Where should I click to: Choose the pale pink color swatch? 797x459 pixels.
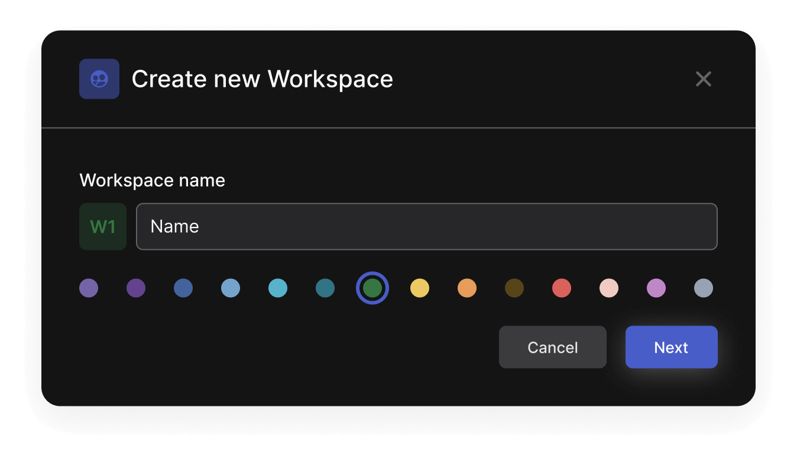click(x=609, y=288)
